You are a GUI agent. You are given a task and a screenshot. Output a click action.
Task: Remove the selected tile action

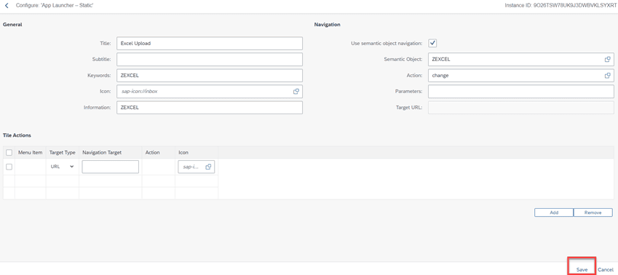(593, 212)
